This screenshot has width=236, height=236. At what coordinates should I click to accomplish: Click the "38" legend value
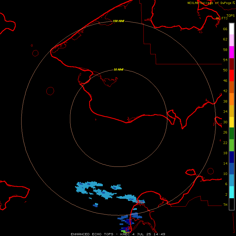click(225, 101)
